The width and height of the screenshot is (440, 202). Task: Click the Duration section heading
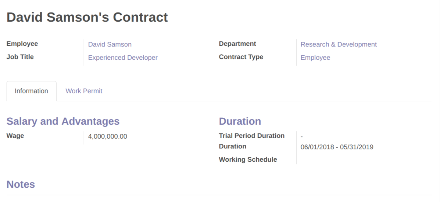point(240,121)
